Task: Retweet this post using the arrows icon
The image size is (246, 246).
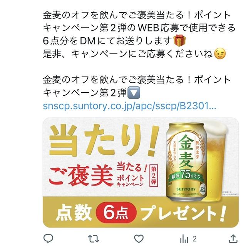Action: pos(94,239)
